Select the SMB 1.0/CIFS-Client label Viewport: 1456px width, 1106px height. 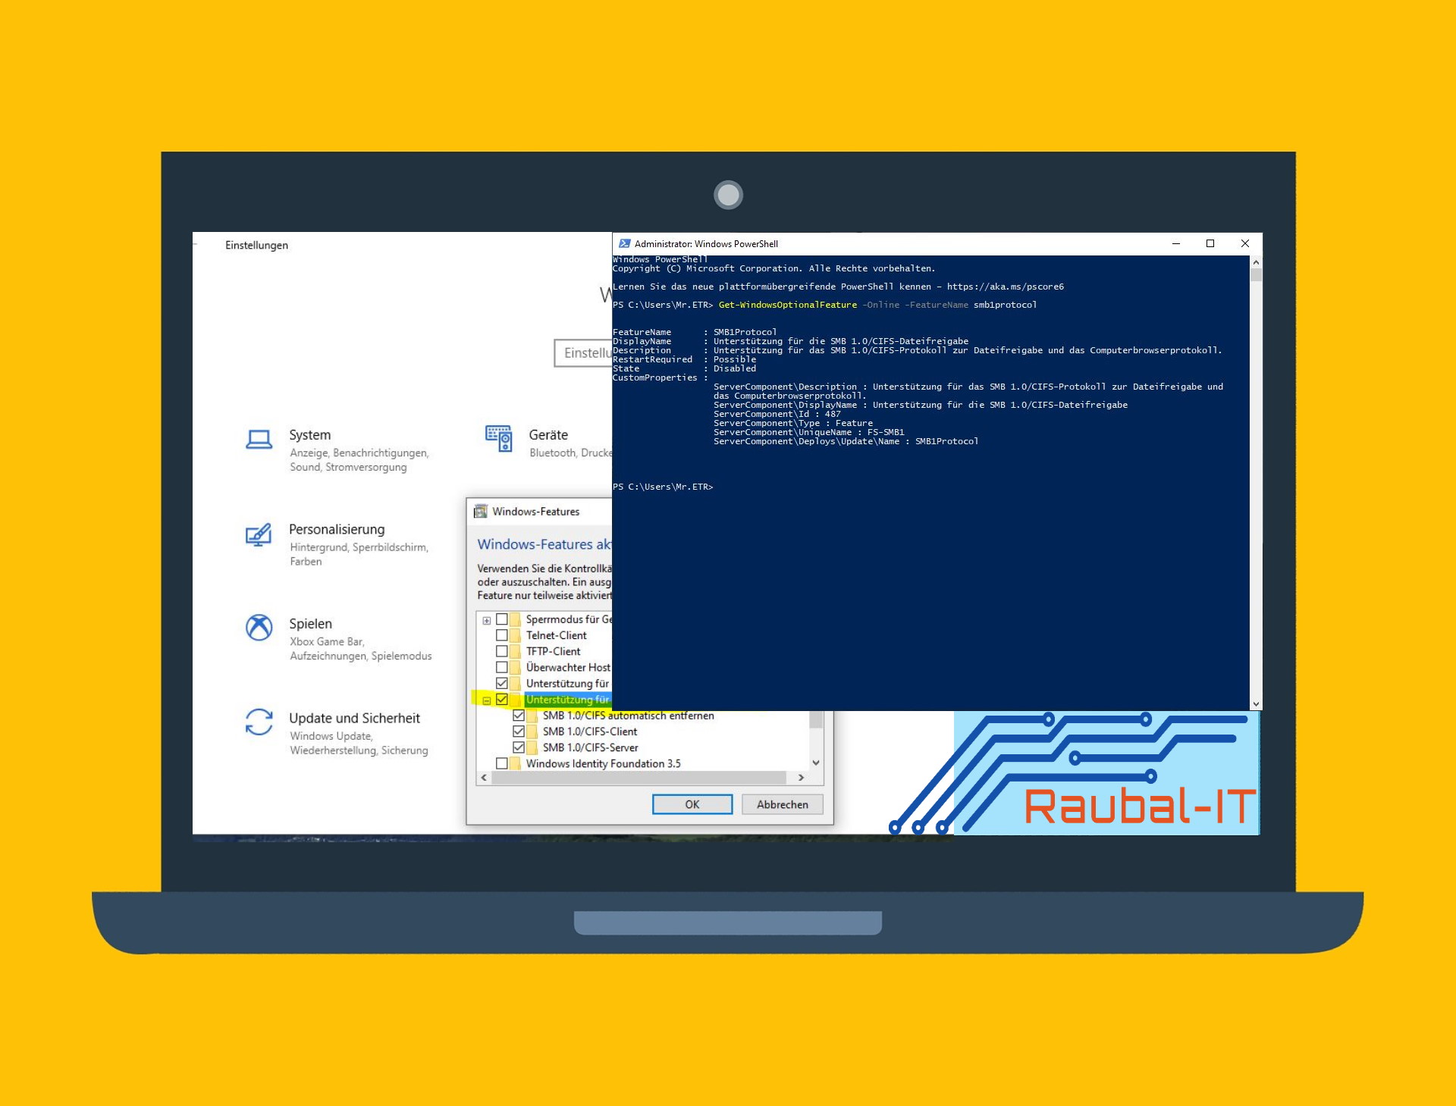click(590, 732)
